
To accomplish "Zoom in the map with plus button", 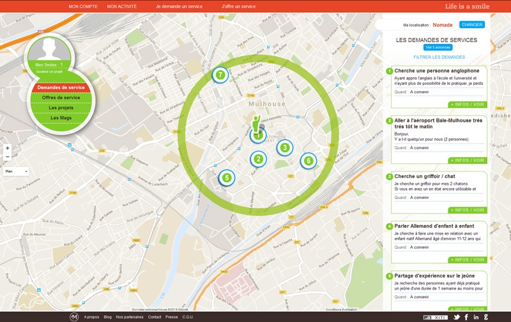I will click(x=8, y=148).
